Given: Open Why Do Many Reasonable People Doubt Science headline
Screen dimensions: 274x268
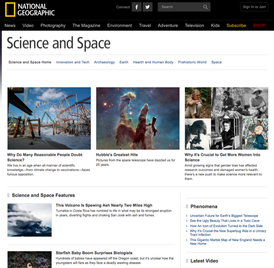Looking at the screenshot, I should 45,157.
